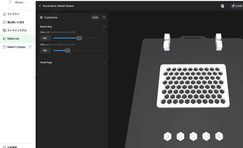Open the Credit balance button
The height and width of the screenshot is (148, 243).
[237, 6]
